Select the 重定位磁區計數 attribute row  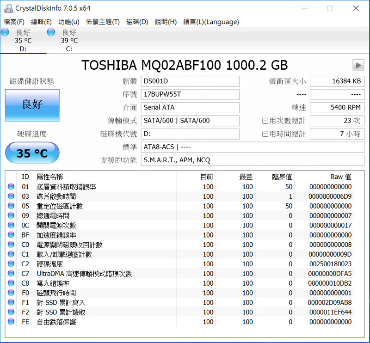pos(179,206)
